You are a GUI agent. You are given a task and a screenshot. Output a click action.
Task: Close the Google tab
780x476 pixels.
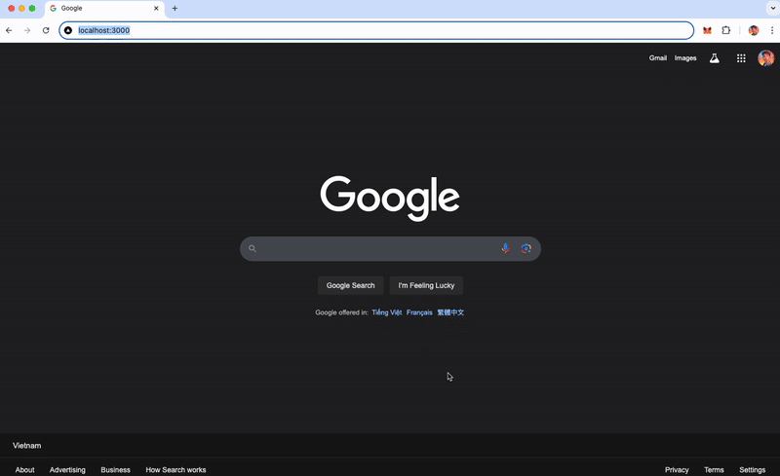156,9
